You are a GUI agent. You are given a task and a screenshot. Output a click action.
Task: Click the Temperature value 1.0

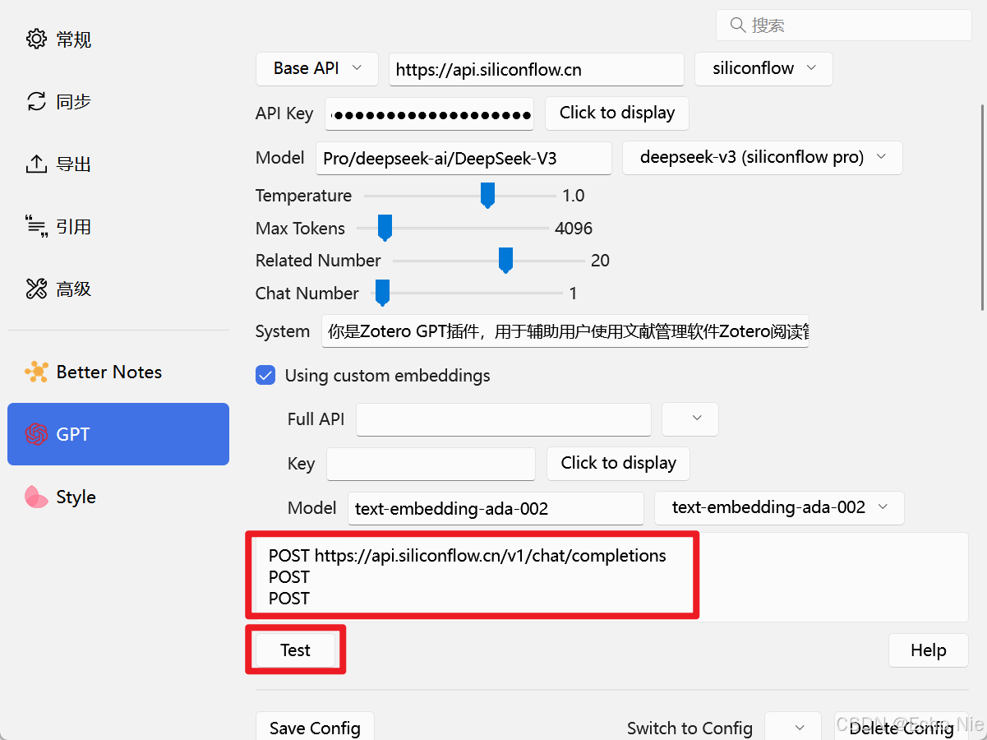574,195
